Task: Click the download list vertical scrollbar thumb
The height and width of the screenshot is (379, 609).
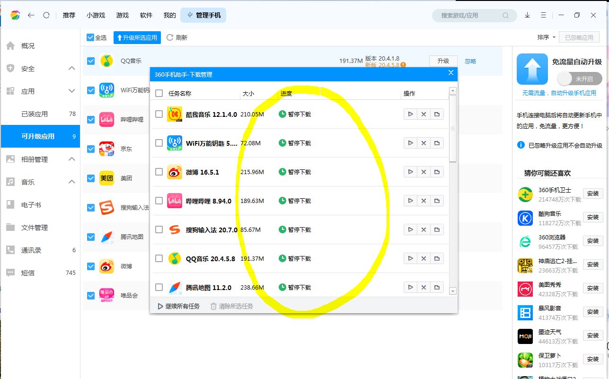Action: [452, 129]
